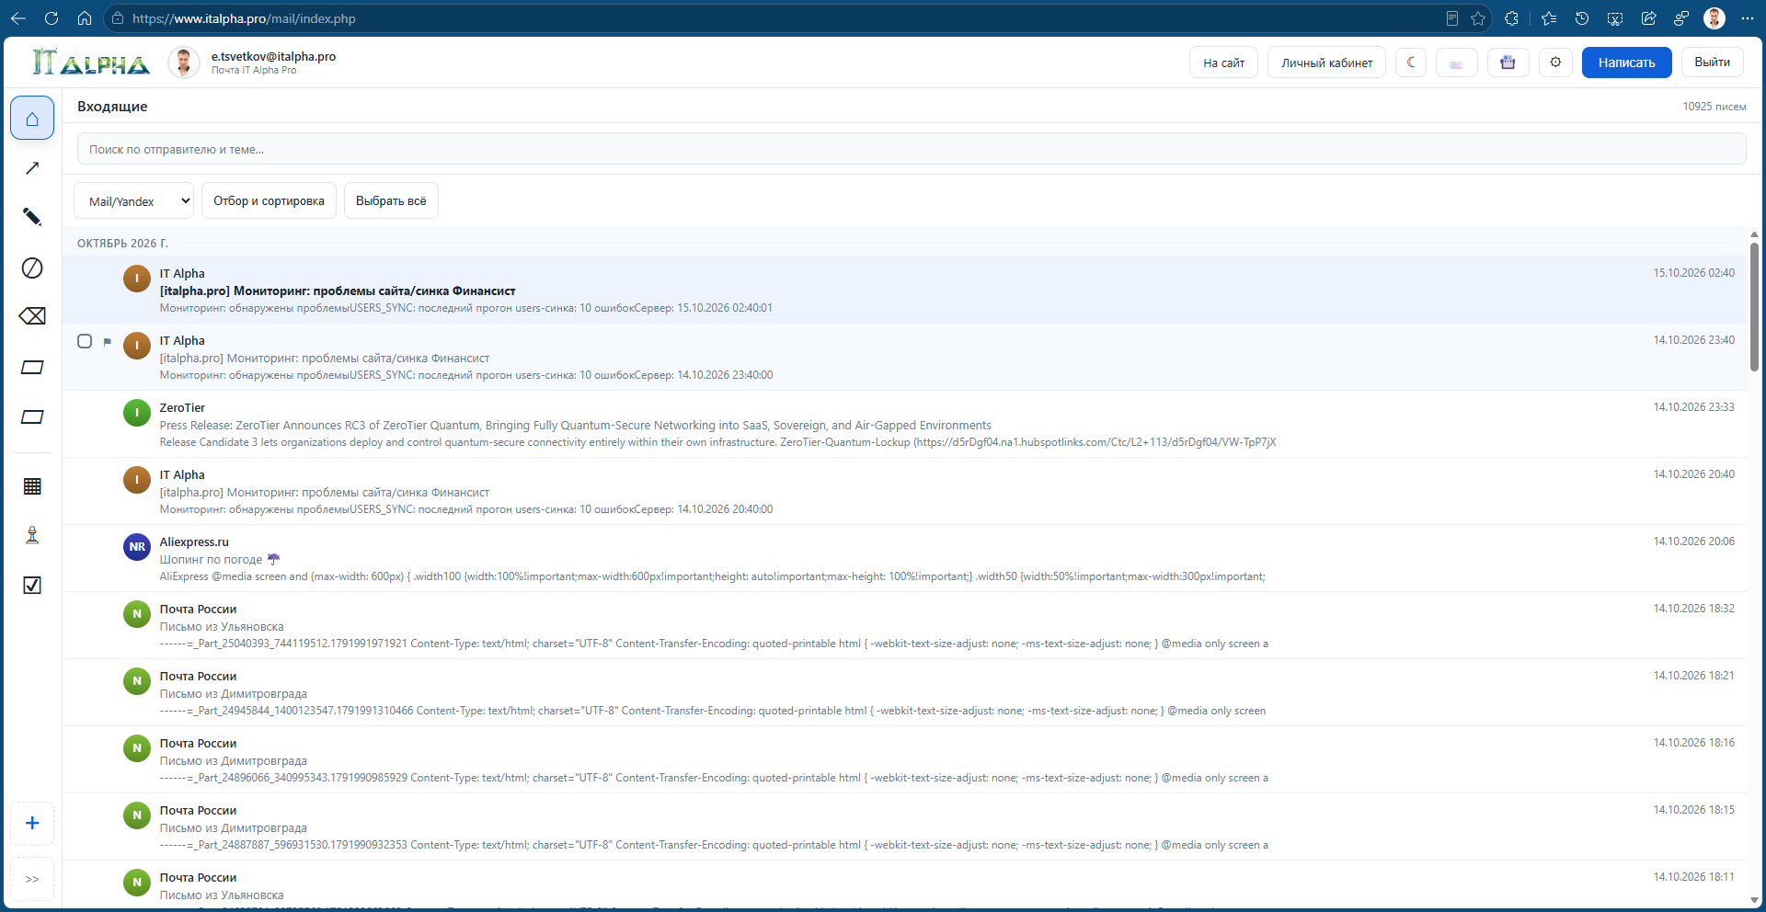Click the blue plus add-folder icon
The height and width of the screenshot is (912, 1766).
point(32,823)
